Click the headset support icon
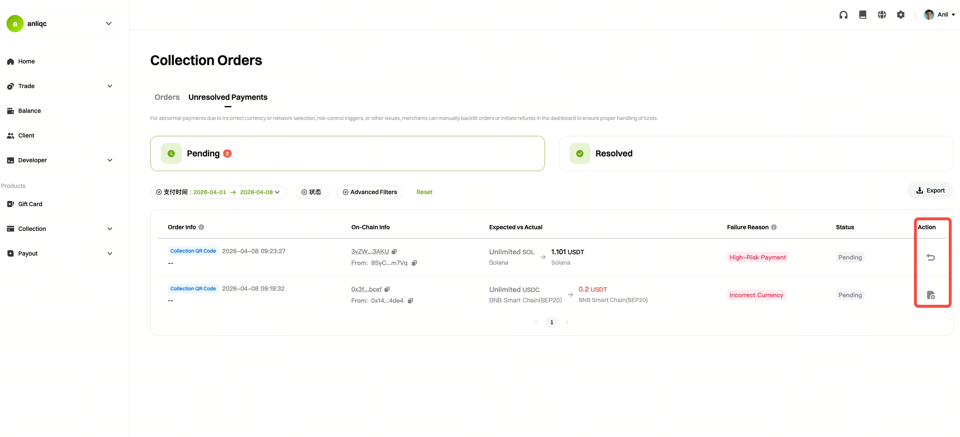Image resolution: width=960 pixels, height=437 pixels. (x=843, y=15)
